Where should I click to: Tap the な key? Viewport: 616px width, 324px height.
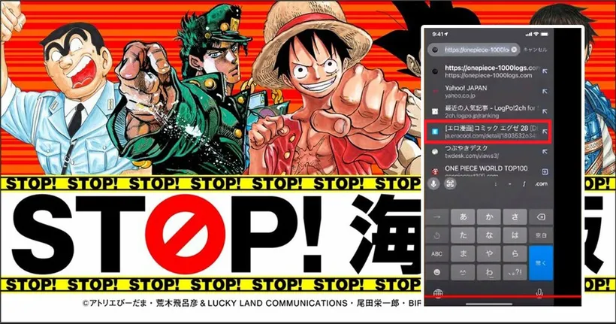[489, 235]
